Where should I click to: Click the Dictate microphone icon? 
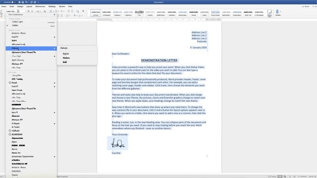(x=278, y=13)
